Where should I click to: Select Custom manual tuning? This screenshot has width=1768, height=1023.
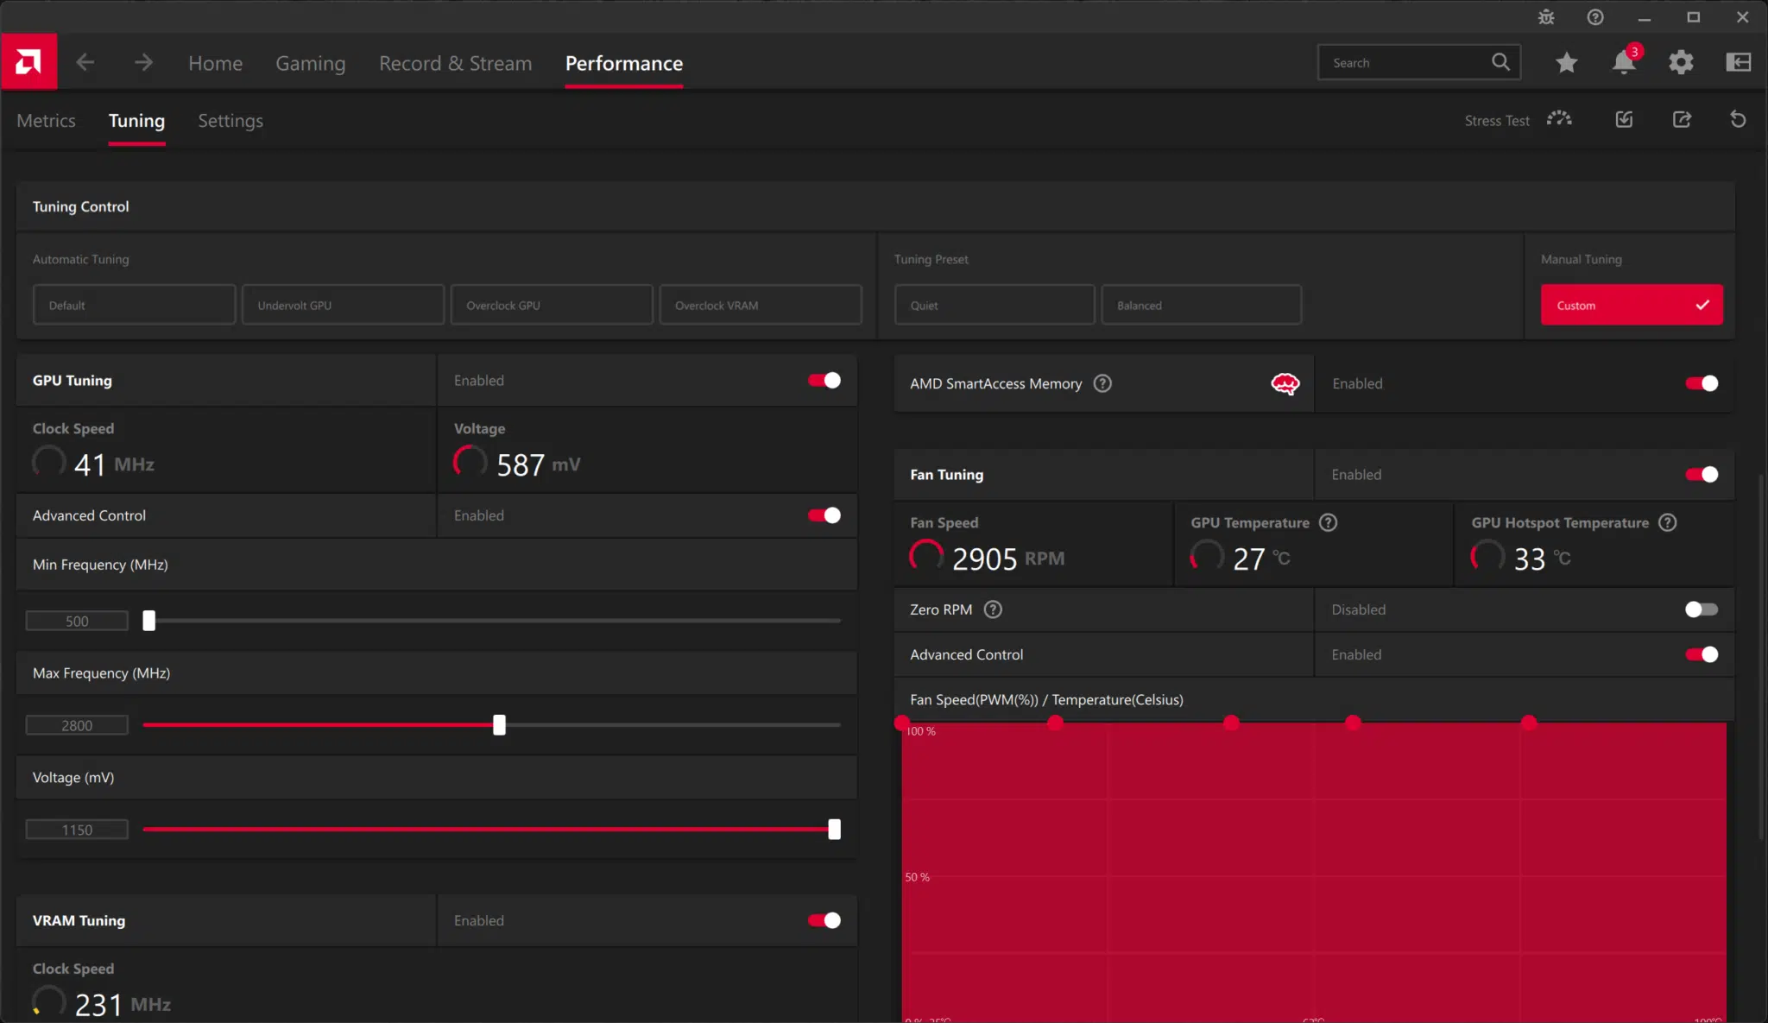point(1632,305)
